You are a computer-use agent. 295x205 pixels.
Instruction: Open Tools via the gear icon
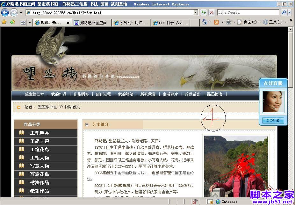(x=266, y=23)
